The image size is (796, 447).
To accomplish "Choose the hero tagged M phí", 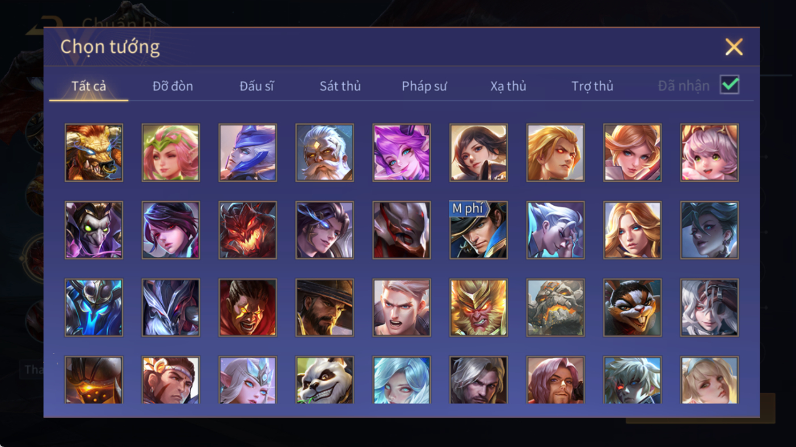I will 478,230.
